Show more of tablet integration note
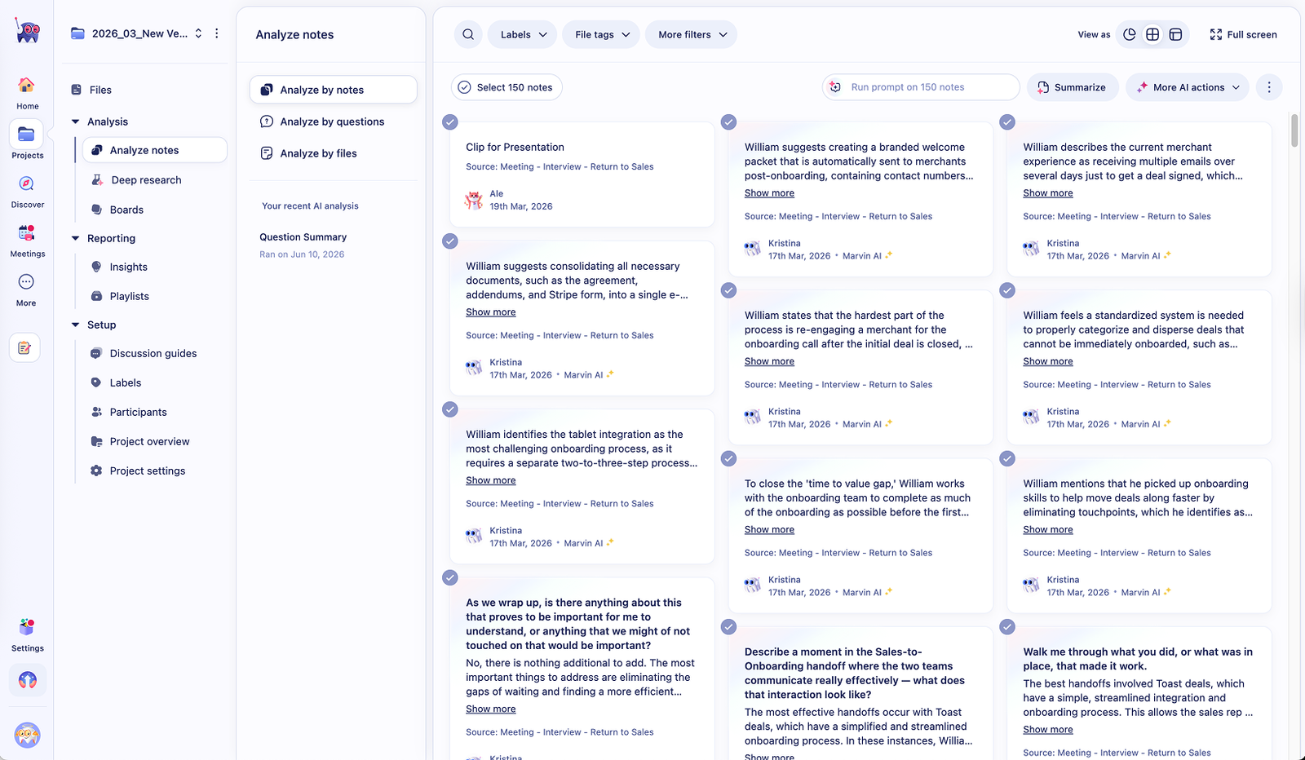The width and height of the screenshot is (1305, 760). click(x=491, y=480)
